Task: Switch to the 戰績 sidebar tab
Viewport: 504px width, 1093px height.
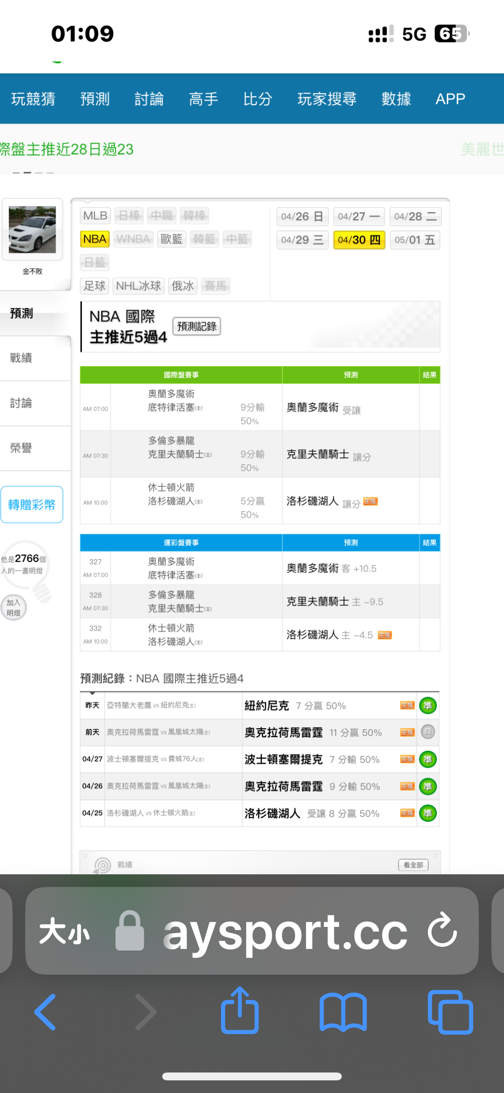Action: click(x=21, y=358)
